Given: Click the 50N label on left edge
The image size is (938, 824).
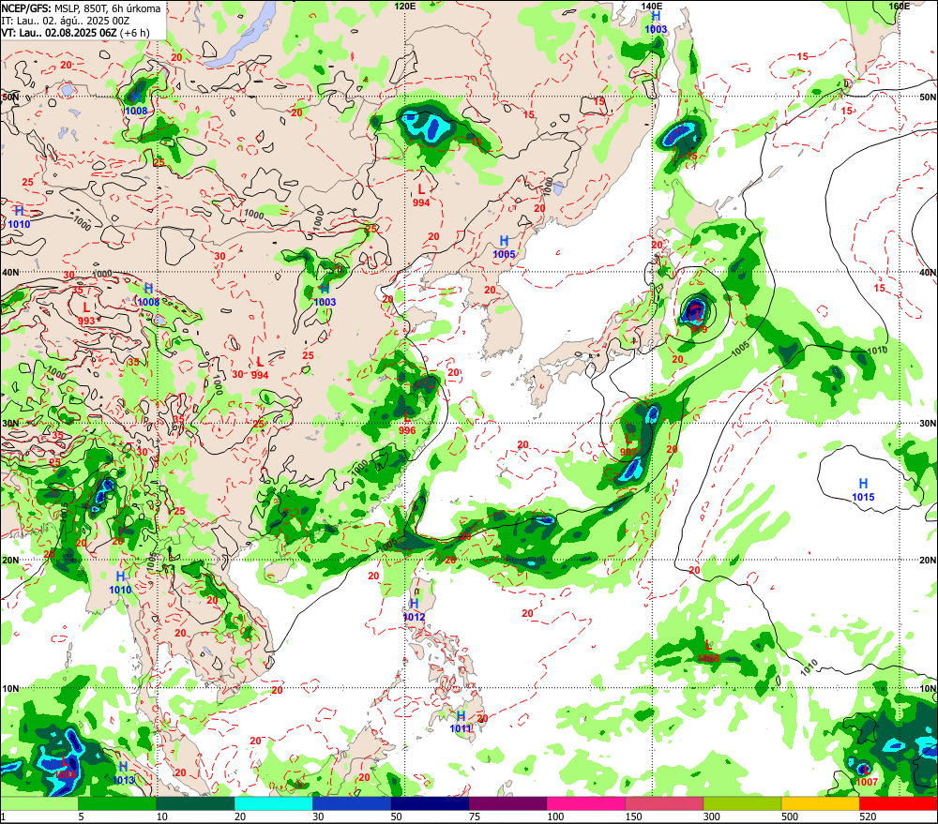Looking at the screenshot, I should pyautogui.click(x=10, y=97).
